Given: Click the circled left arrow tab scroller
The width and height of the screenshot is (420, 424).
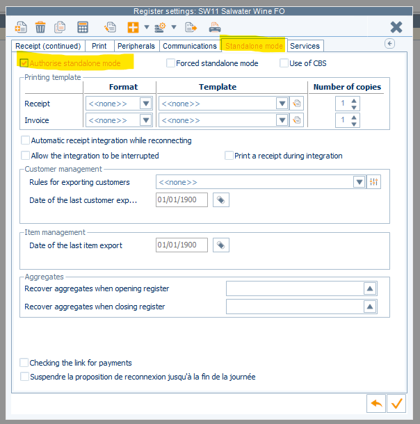Looking at the screenshot, I should click(389, 44).
